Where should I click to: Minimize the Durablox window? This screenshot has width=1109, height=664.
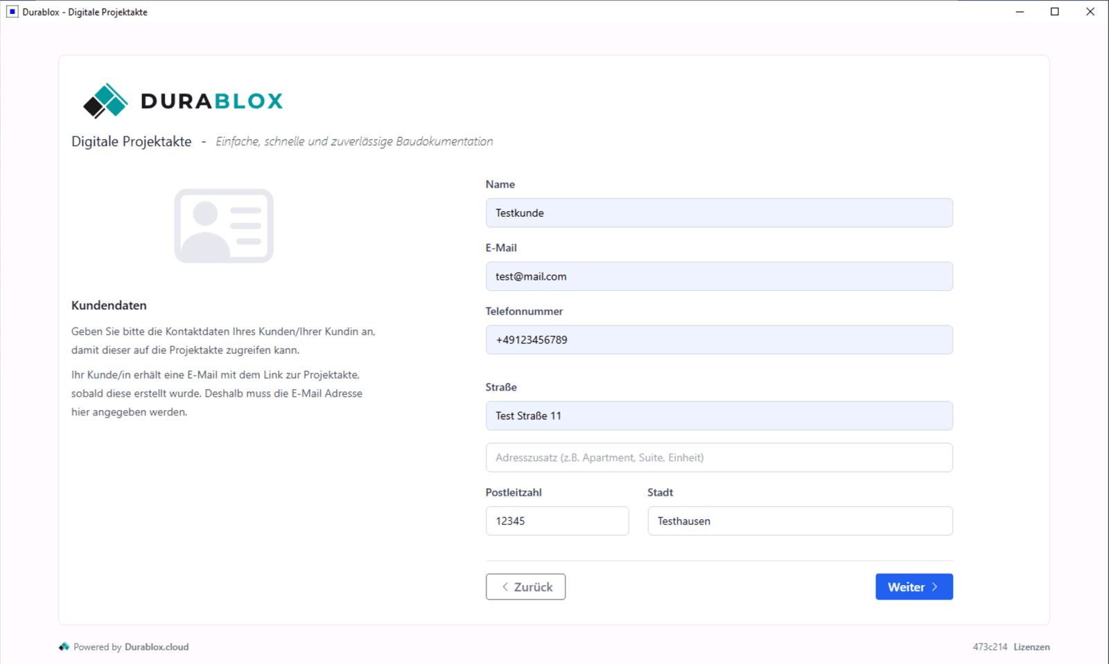1020,12
